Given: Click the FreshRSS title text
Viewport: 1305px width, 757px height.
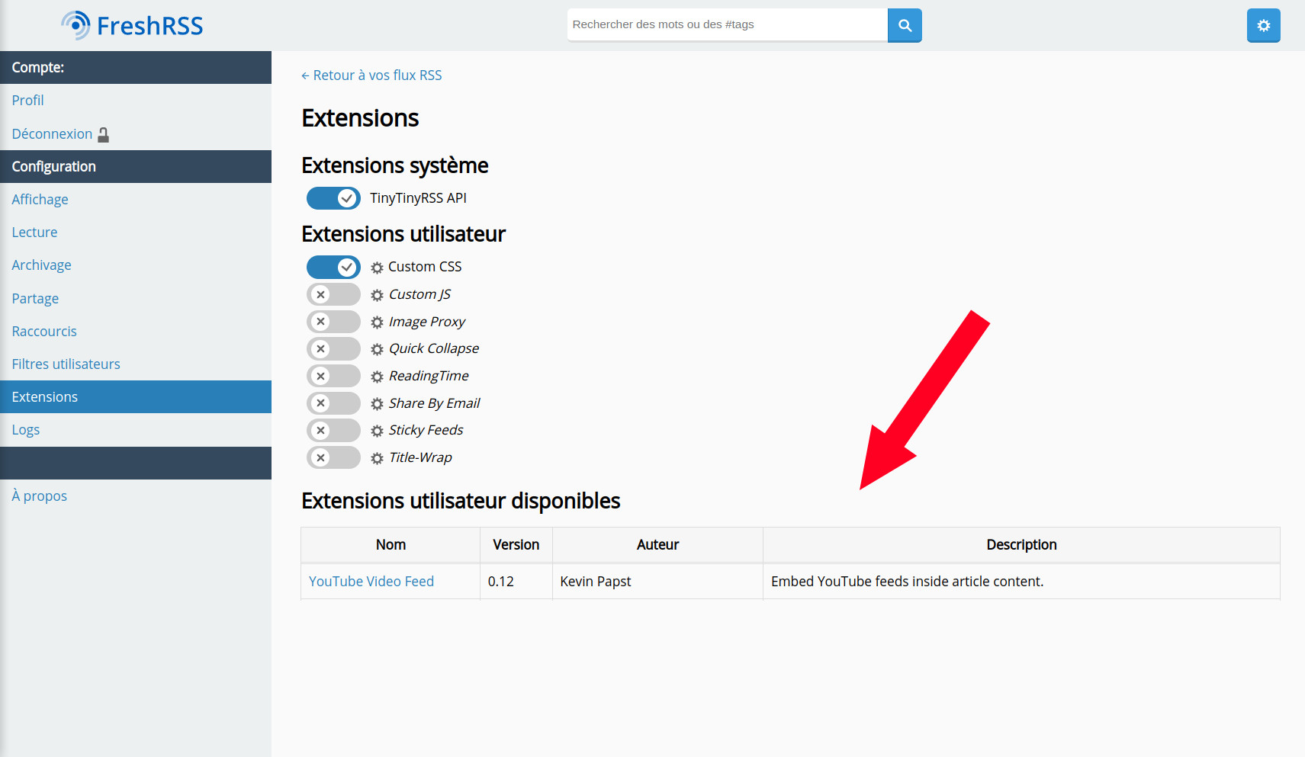Looking at the screenshot, I should 150,26.
